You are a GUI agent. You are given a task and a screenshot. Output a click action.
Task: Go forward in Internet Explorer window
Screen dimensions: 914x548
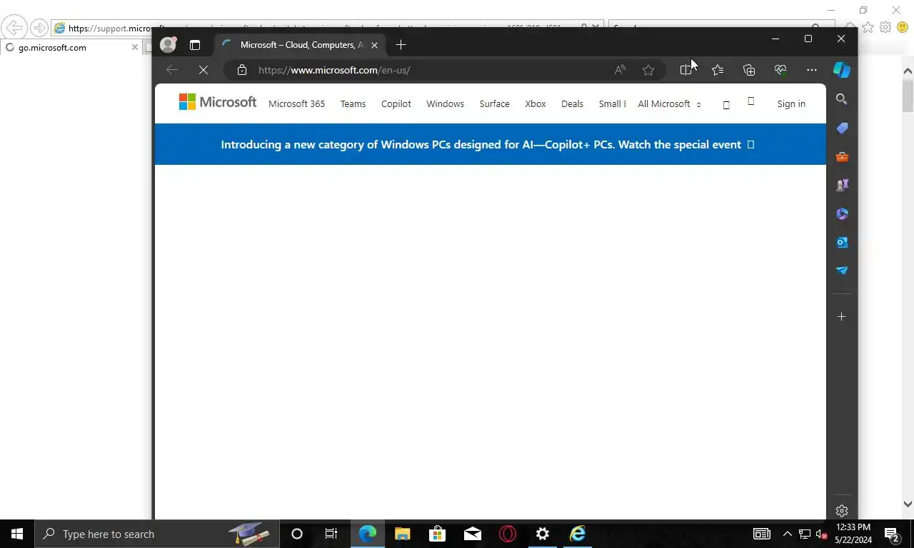coord(39,28)
